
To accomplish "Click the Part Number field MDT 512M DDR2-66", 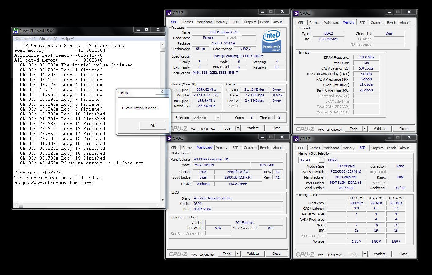I will tap(346, 183).
